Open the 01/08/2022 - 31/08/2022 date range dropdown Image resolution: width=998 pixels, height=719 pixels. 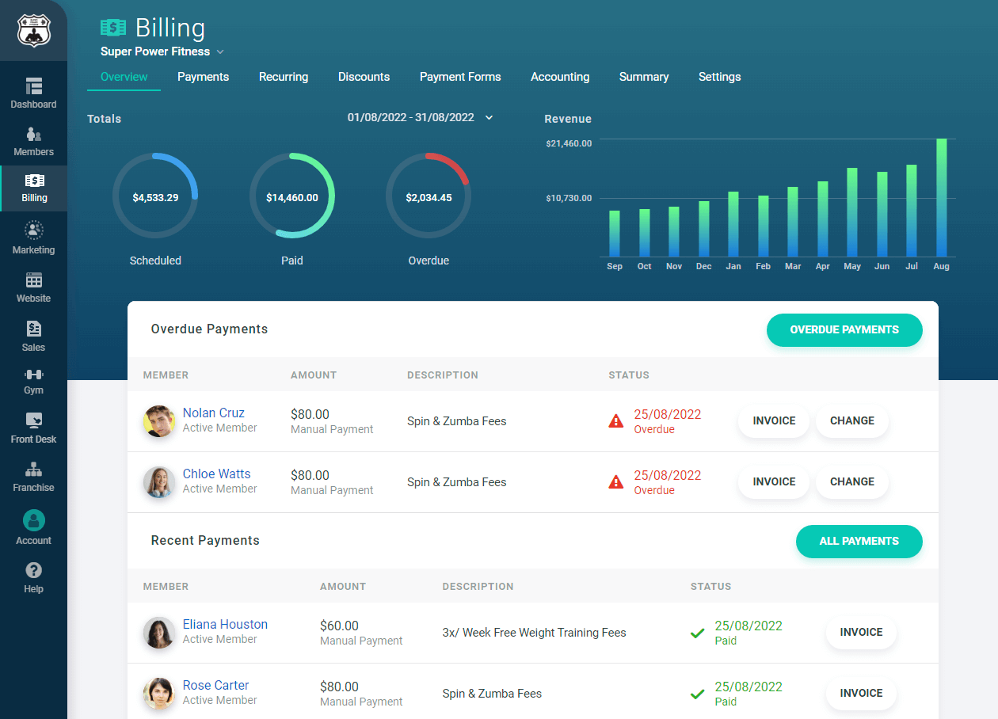(421, 117)
